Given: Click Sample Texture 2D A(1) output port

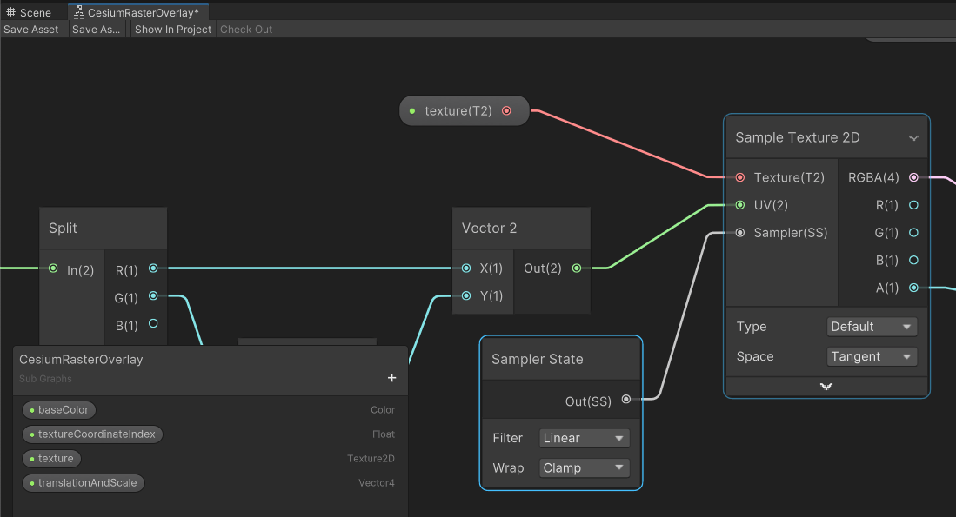Looking at the screenshot, I should (x=914, y=288).
